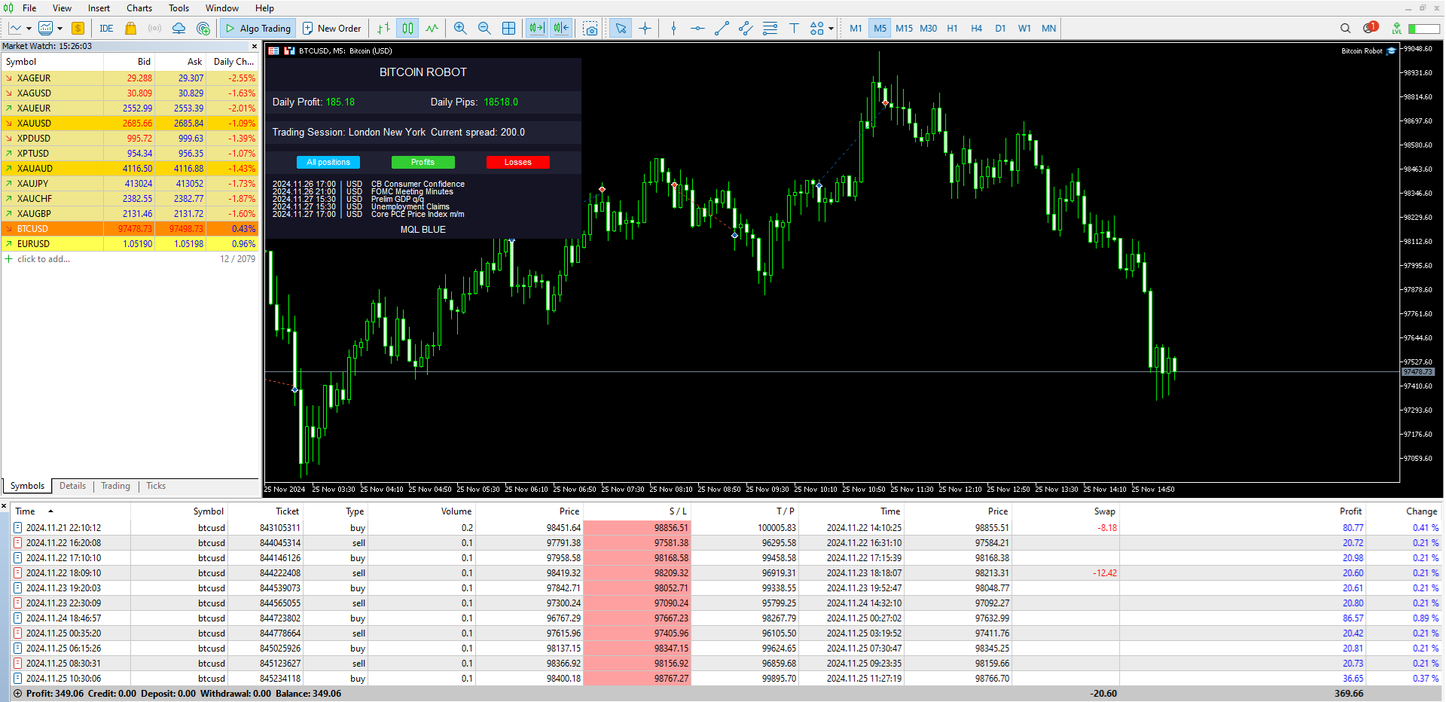Open the Market shopping bag icon
The image size is (1446, 702).
[x=130, y=29]
